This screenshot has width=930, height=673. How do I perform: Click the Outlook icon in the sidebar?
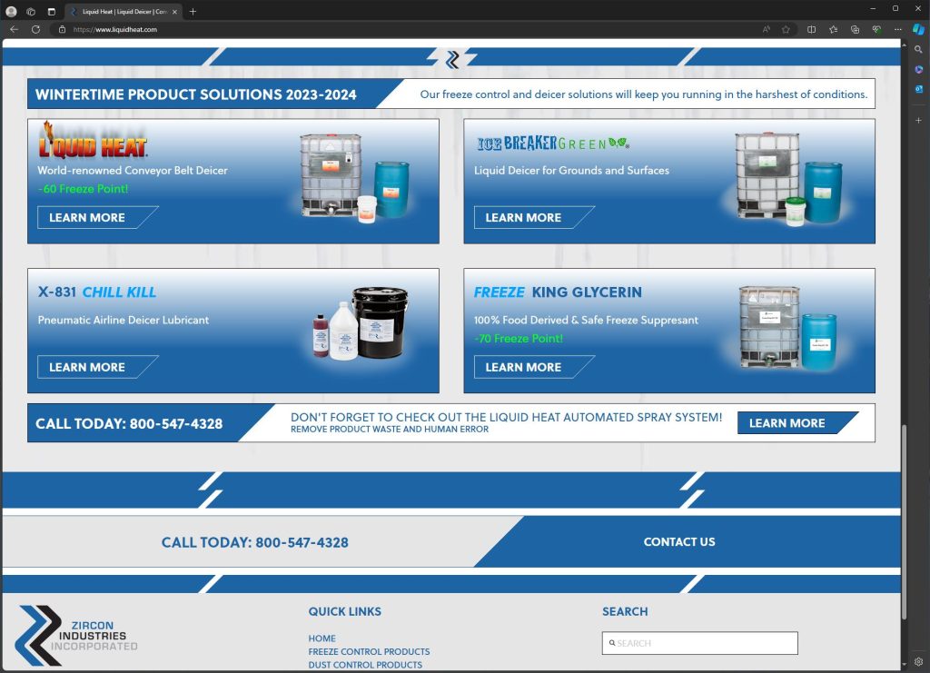point(918,89)
